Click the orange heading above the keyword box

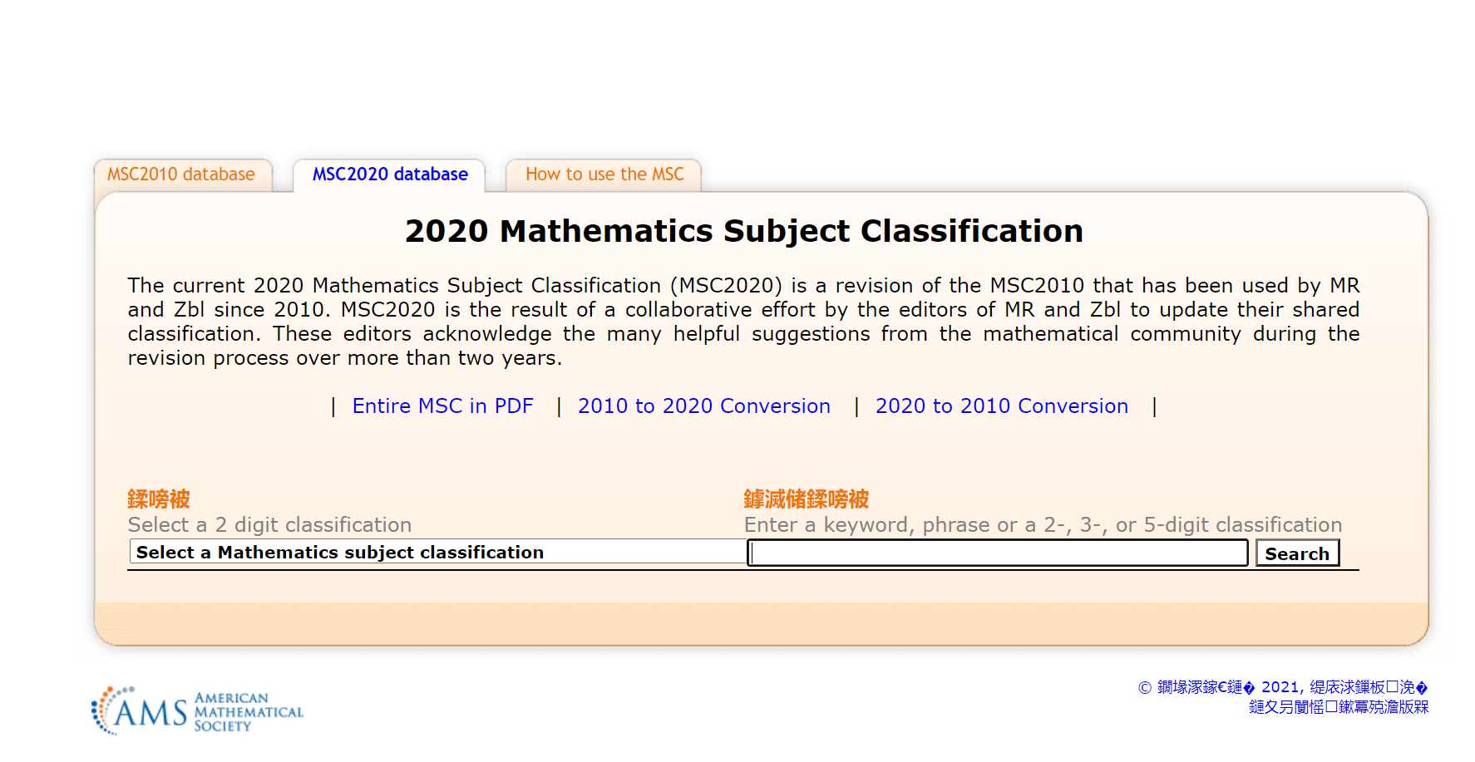pos(805,498)
